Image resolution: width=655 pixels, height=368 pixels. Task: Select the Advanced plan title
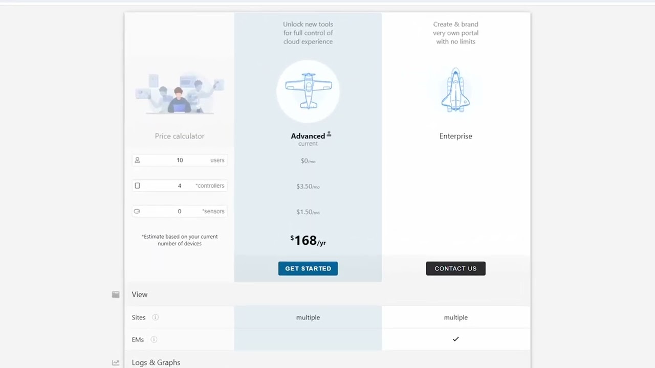pos(308,136)
